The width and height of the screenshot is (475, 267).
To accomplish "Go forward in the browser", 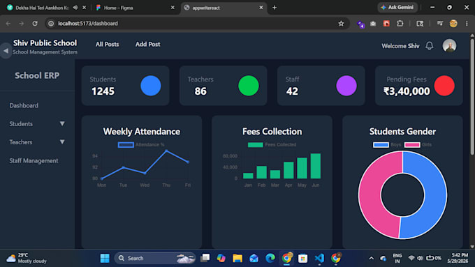I will click(21, 23).
